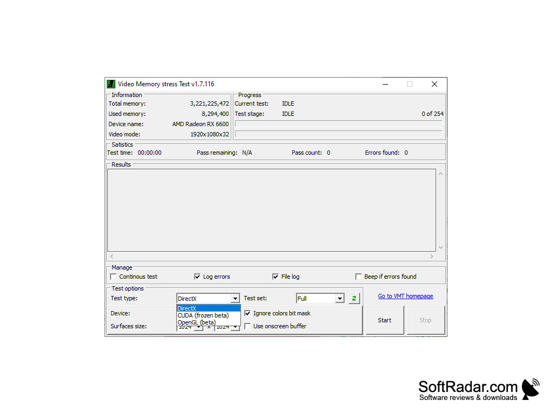Open the second Surfaces size dropdown

tap(235, 327)
